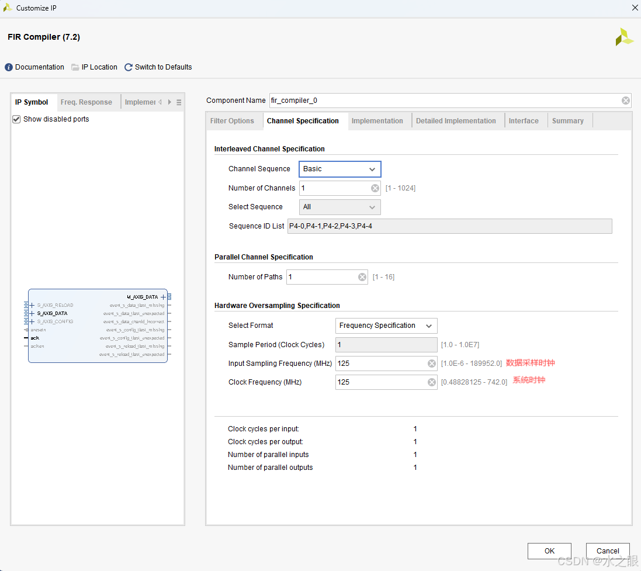Clear the Number of Channels value

(x=375, y=188)
